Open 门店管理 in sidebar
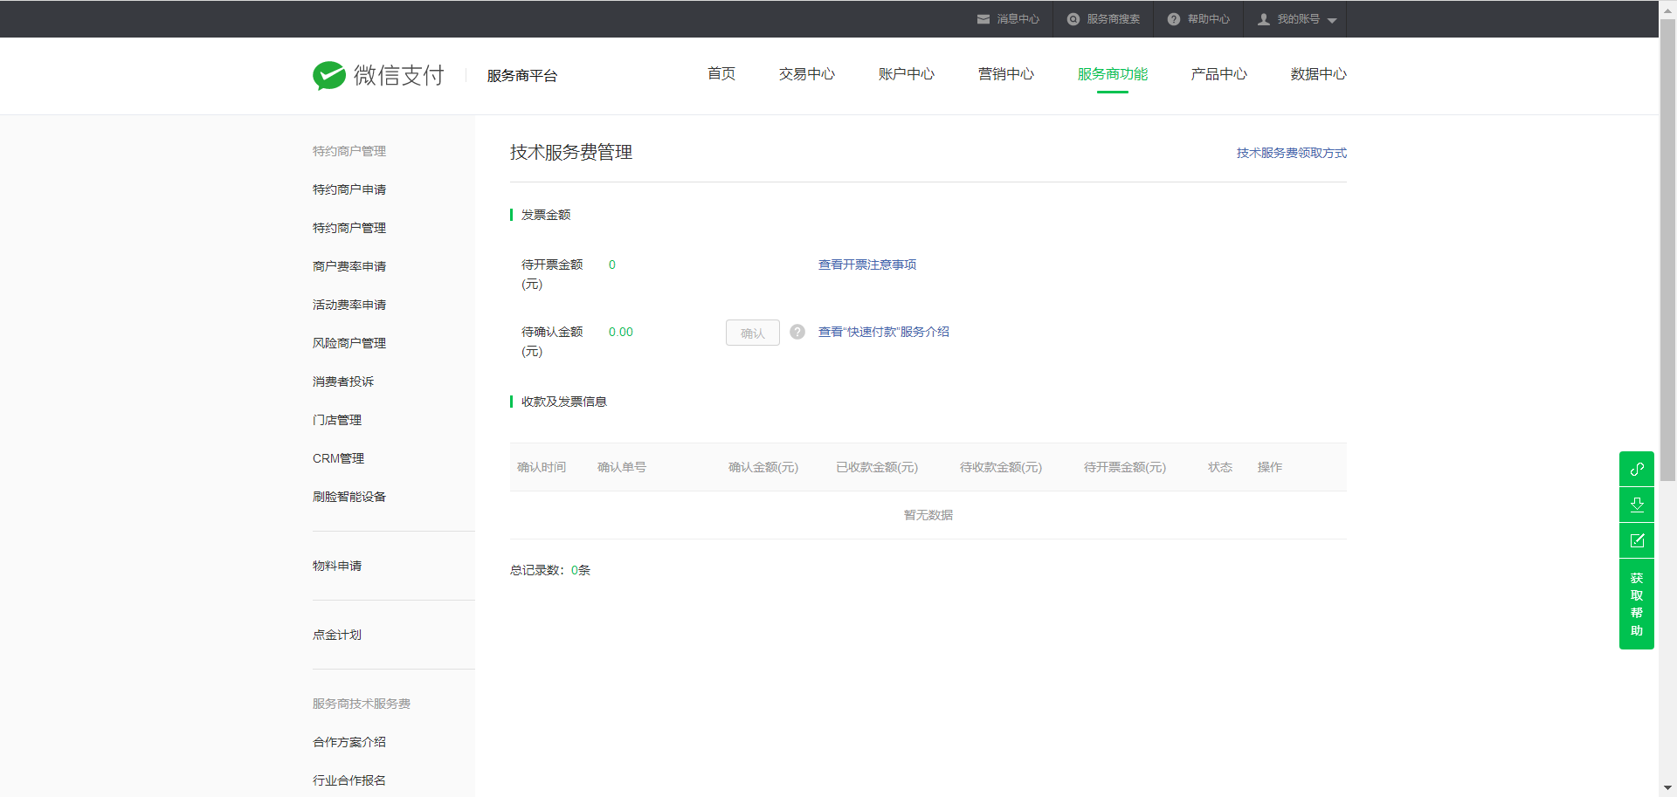Image resolution: width=1677 pixels, height=797 pixels. 337,420
